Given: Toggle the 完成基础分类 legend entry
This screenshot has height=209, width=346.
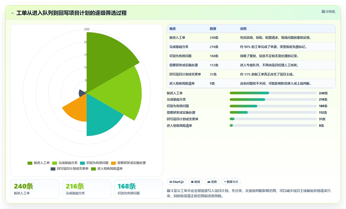Looking at the screenshot, I should pos(65,163).
